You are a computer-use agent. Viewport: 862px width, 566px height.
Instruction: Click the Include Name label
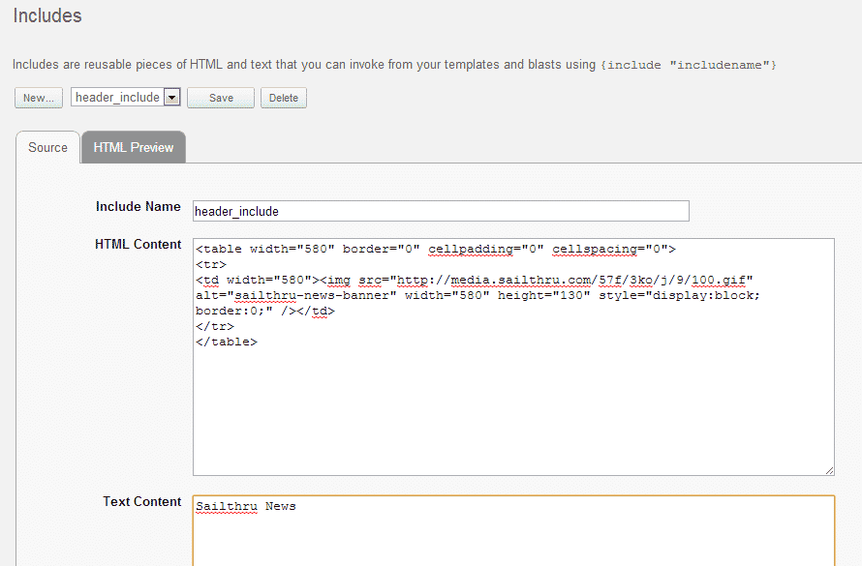(138, 206)
